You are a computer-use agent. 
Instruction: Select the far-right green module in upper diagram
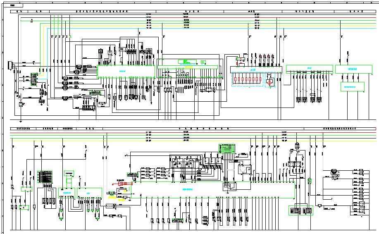(352, 69)
